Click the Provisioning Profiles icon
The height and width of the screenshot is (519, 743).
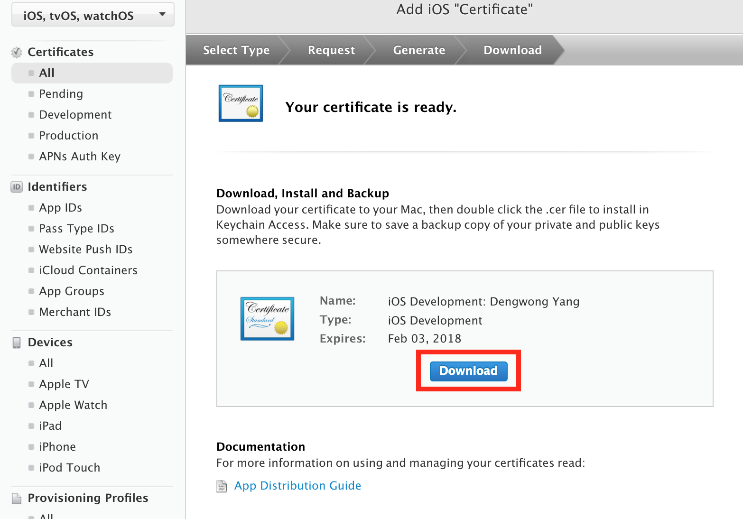pos(17,498)
